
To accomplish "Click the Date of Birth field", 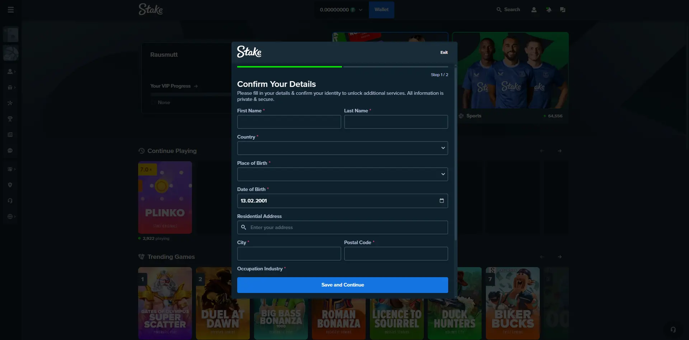I will 342,201.
